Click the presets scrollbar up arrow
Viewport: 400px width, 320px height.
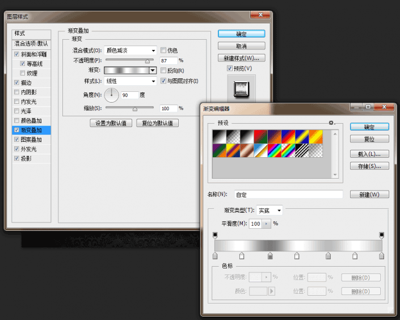[335, 133]
